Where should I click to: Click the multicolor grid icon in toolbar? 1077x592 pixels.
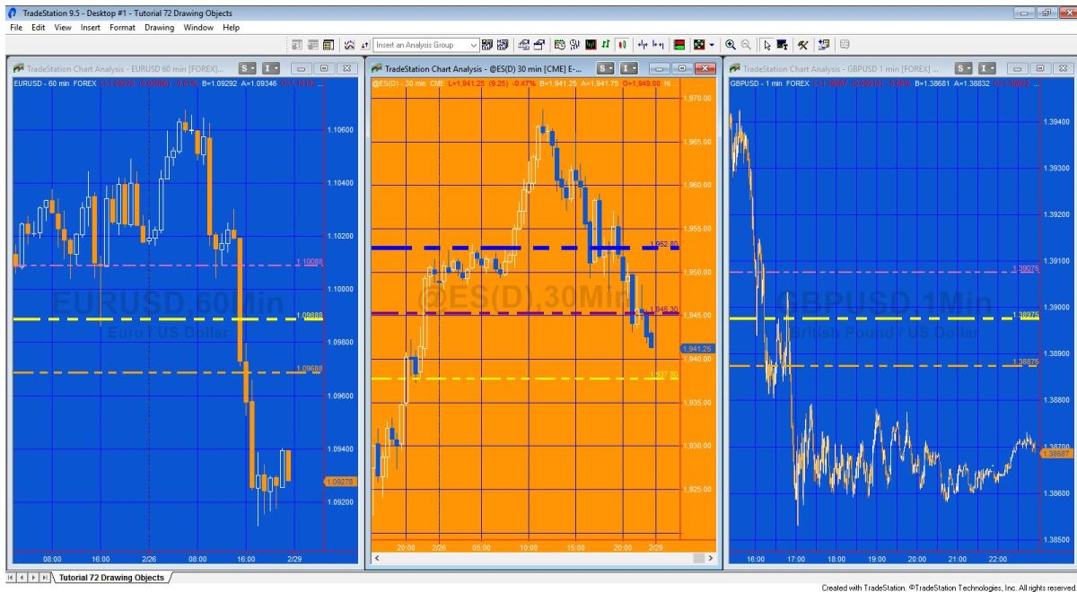pos(699,45)
